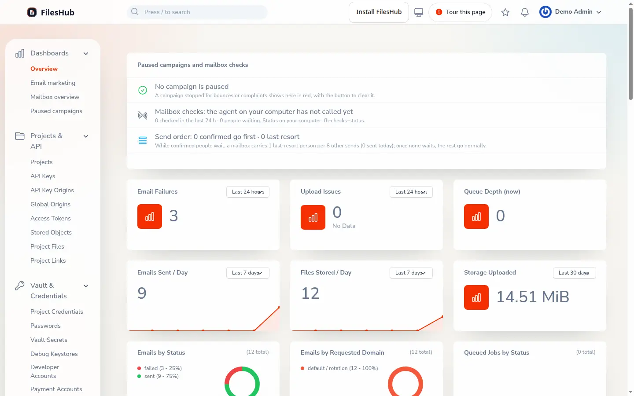Collapse the Projects & API section

[86, 136]
